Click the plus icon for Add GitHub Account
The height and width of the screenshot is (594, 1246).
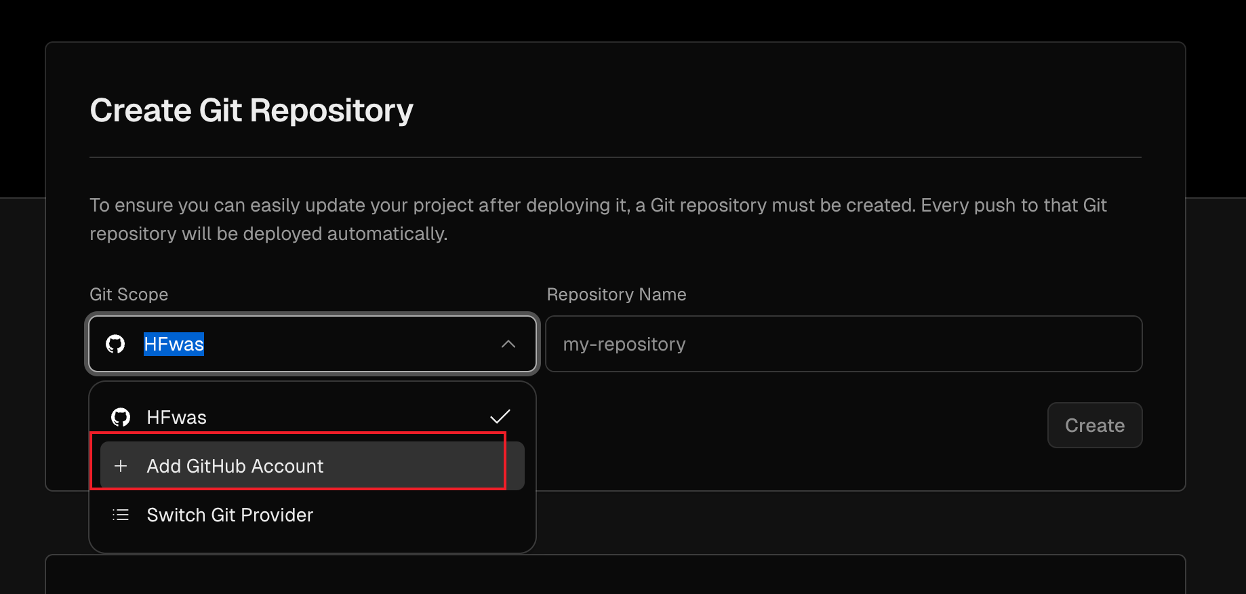pos(121,466)
